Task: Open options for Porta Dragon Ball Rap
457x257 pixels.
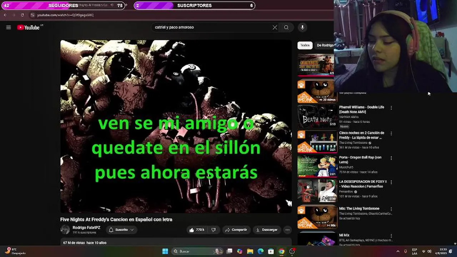Action: 391,158
